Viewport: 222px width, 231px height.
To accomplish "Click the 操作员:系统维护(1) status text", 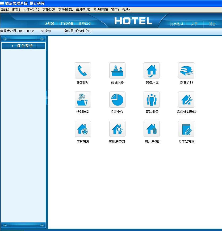I will pos(78,31).
